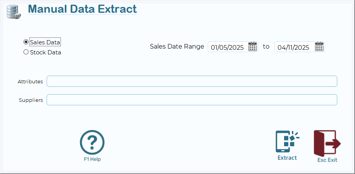Screen dimensions: 355x174
Task: Click the Extract phone icon
Action: pyautogui.click(x=287, y=142)
